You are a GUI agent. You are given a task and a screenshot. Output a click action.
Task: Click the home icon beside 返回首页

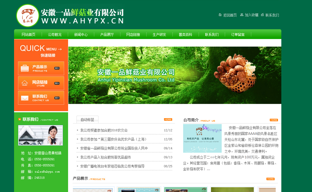(x=220, y=15)
